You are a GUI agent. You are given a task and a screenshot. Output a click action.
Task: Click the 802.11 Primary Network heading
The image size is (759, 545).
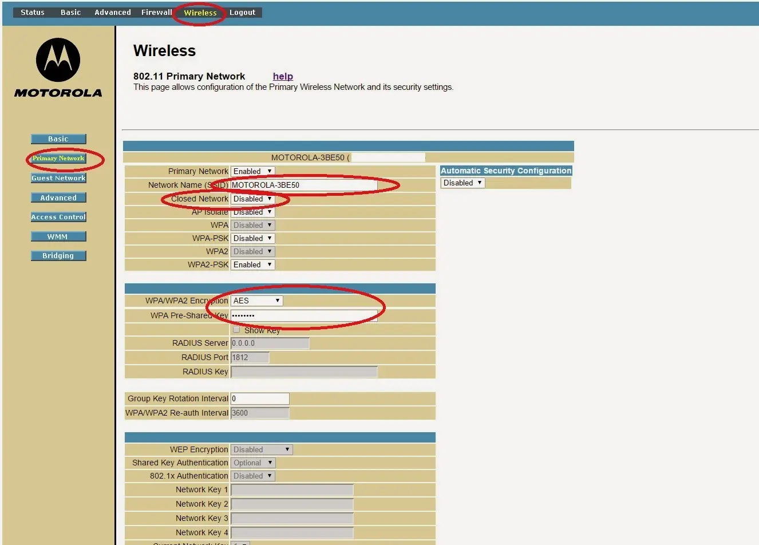coord(189,76)
